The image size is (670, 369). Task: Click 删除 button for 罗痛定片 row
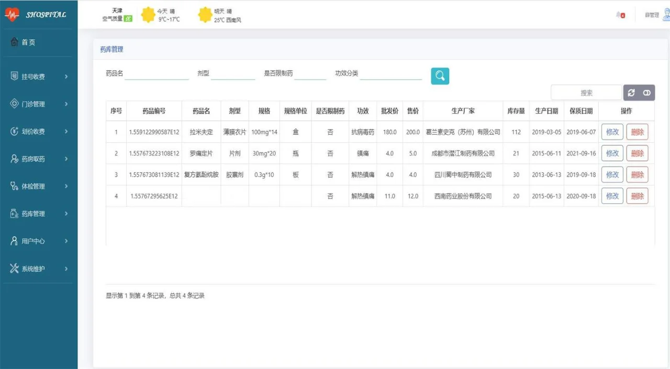[637, 154]
